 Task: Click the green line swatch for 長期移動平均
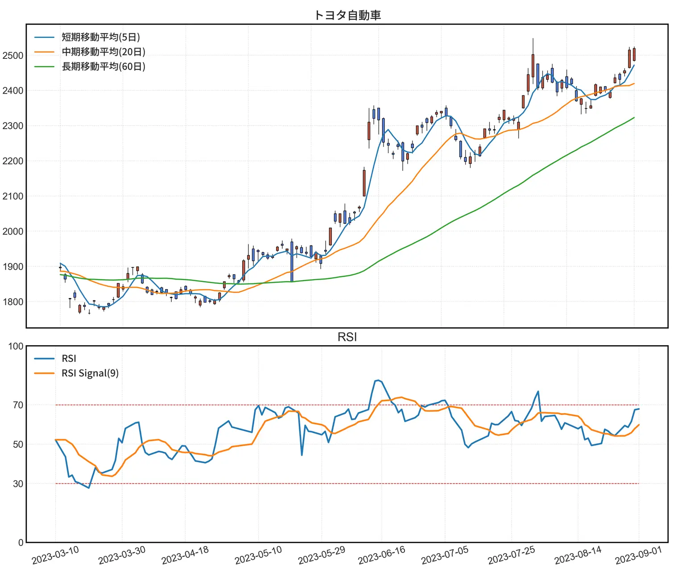coord(45,67)
